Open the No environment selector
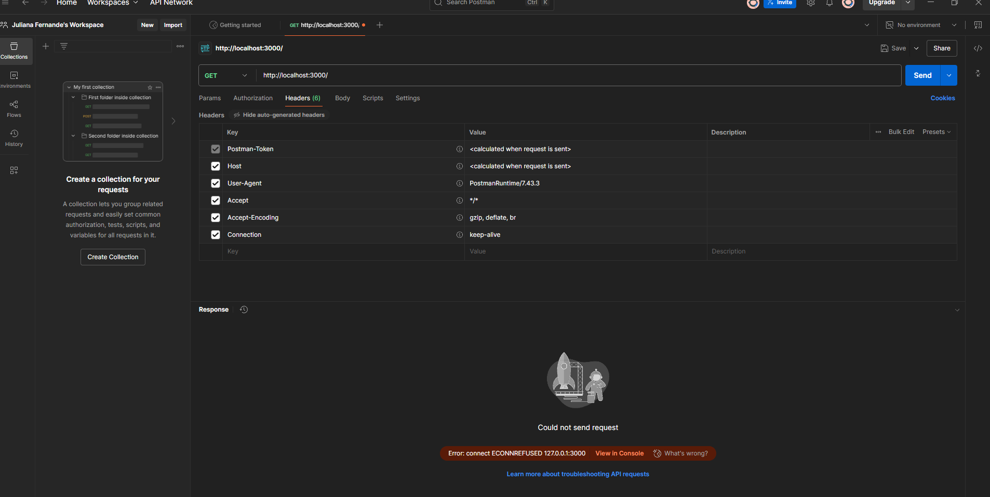 [921, 25]
